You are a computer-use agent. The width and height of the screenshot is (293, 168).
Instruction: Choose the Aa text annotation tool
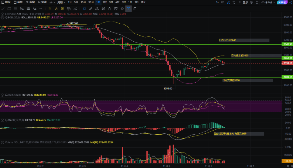coord(34,9)
